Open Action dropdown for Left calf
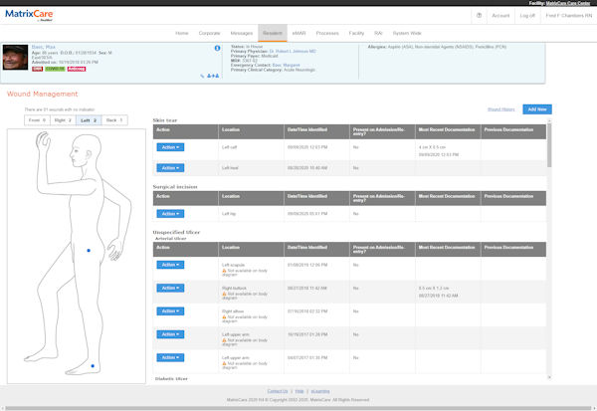This screenshot has width=597, height=411. click(x=170, y=147)
